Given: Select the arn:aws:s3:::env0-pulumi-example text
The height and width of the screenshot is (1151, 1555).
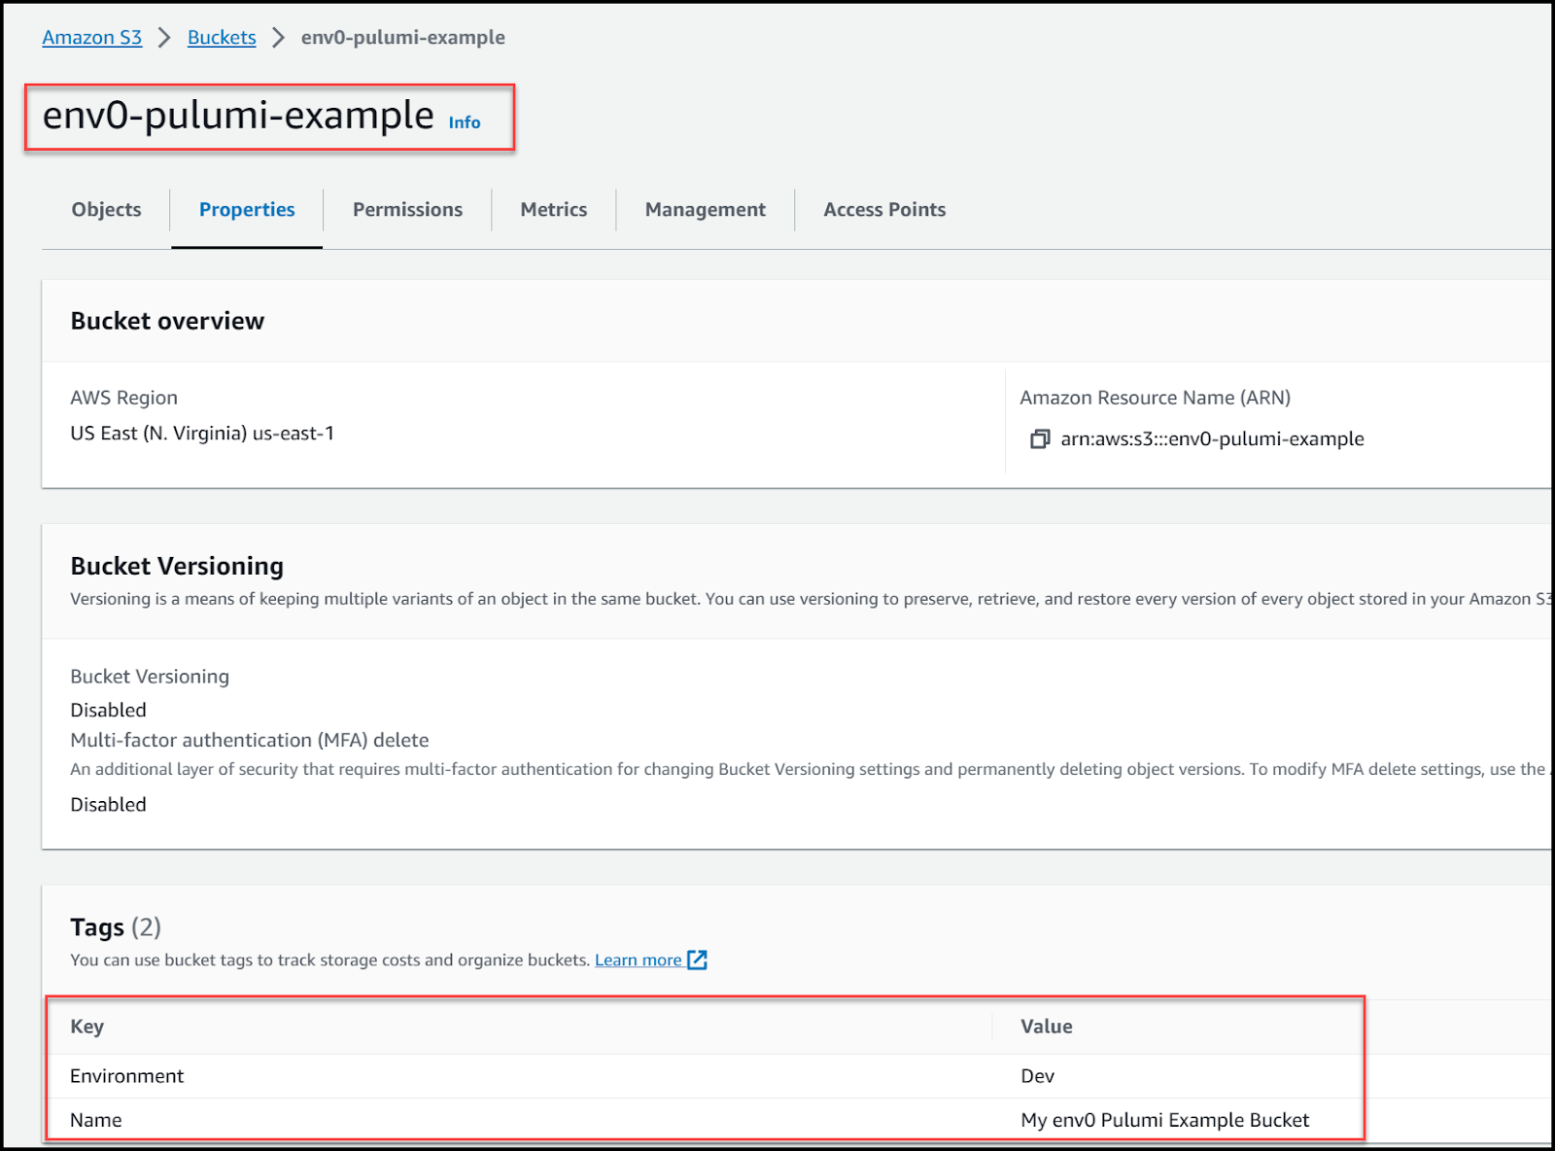Looking at the screenshot, I should [1212, 439].
